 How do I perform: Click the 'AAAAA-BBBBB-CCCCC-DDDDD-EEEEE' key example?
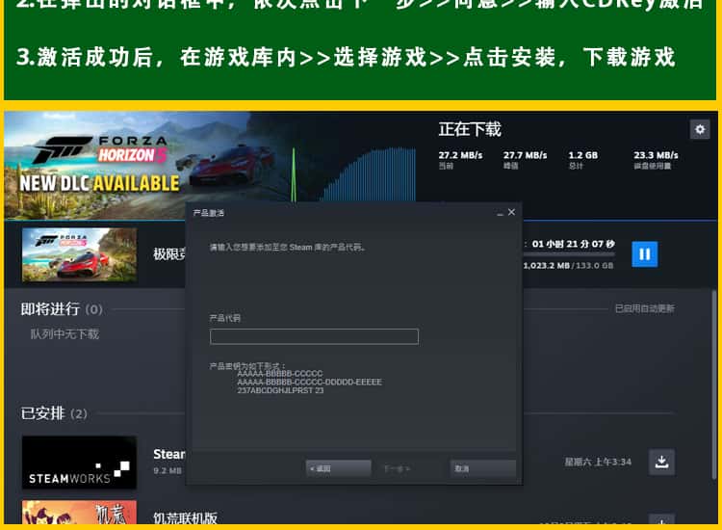coord(309,382)
